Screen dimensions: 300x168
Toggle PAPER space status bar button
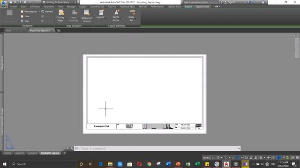point(206,158)
